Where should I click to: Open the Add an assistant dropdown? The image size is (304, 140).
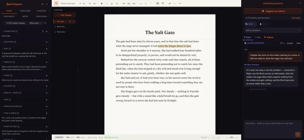pos(273,30)
